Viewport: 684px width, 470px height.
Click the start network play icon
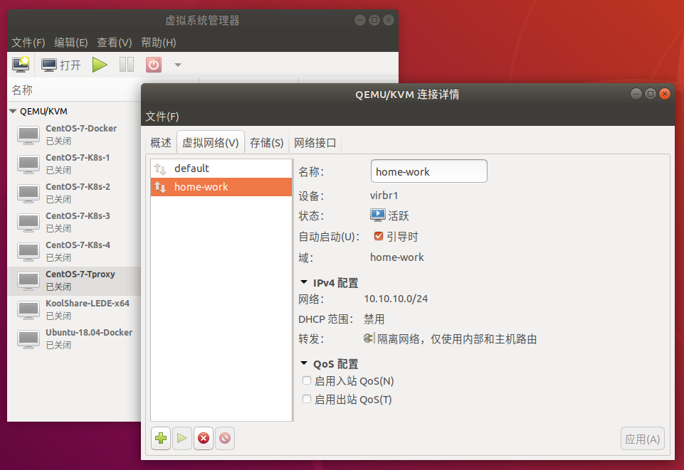click(182, 439)
